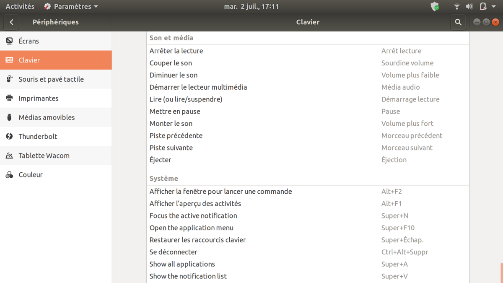Edit the Lire (ou lire/suspendre) shortcut
Image resolution: width=503 pixels, height=283 pixels.
pyautogui.click(x=308, y=99)
